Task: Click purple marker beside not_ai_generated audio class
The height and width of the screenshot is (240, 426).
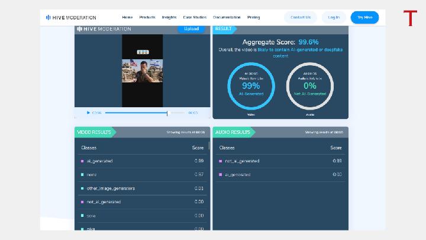Action: [x=220, y=161]
